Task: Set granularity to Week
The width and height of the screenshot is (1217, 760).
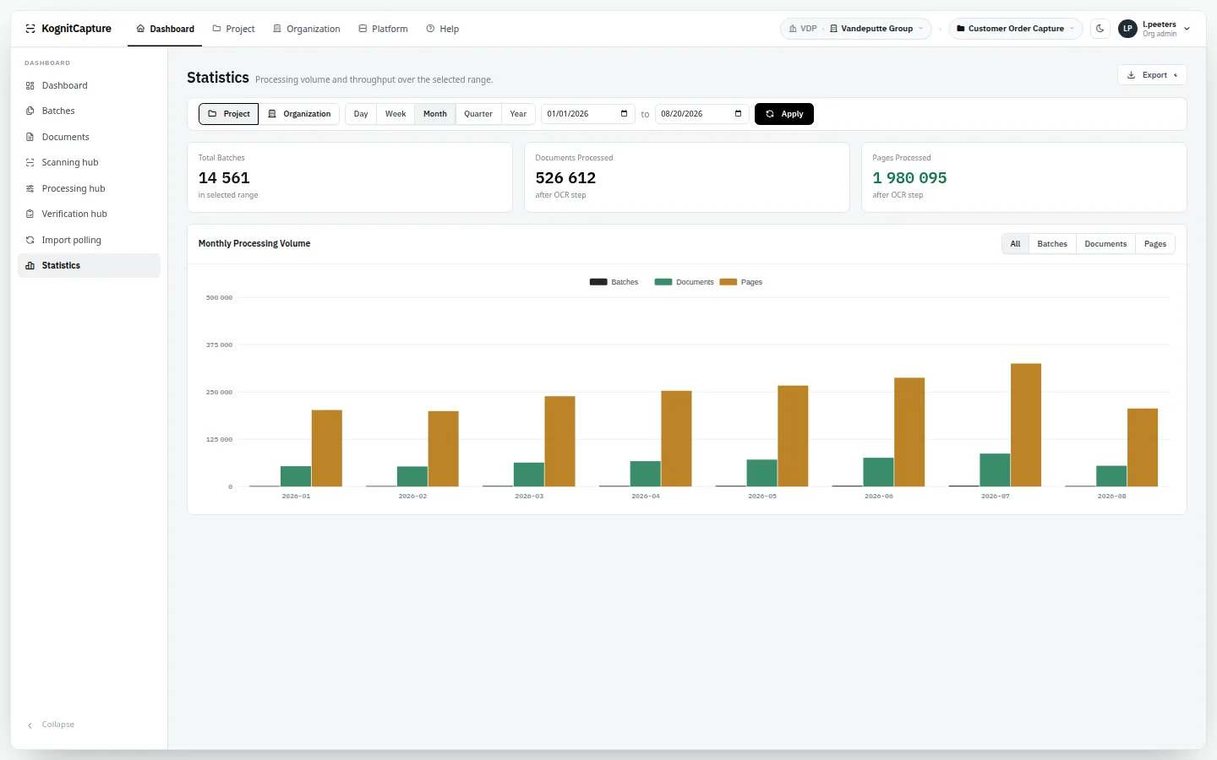Action: 396,114
